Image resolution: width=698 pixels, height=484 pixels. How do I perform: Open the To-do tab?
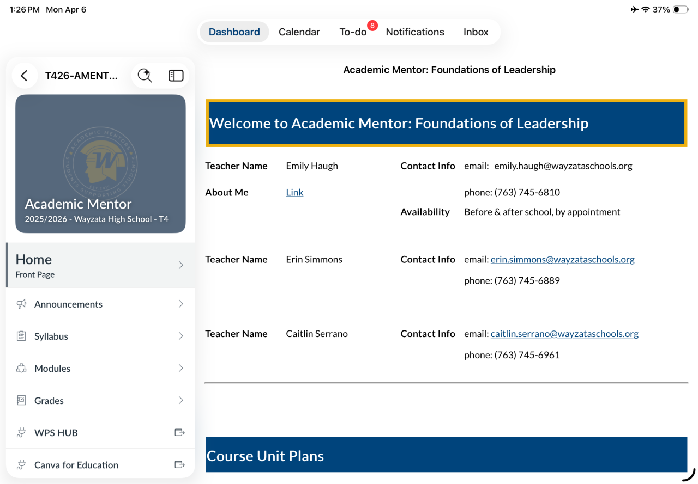click(353, 32)
